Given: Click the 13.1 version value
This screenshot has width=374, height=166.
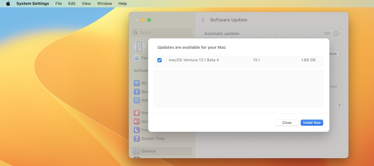Looking at the screenshot, I should click(x=256, y=60).
